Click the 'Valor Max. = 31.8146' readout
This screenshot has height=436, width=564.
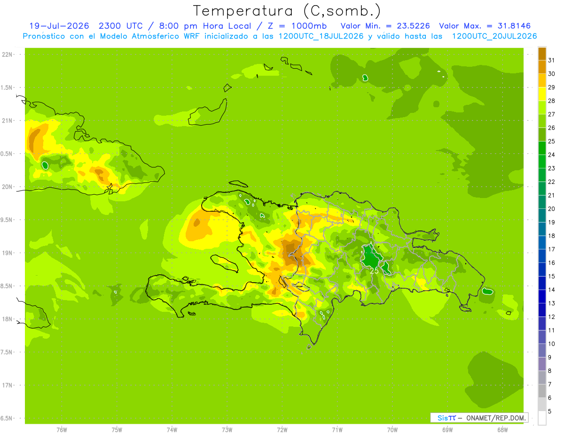click(x=485, y=26)
